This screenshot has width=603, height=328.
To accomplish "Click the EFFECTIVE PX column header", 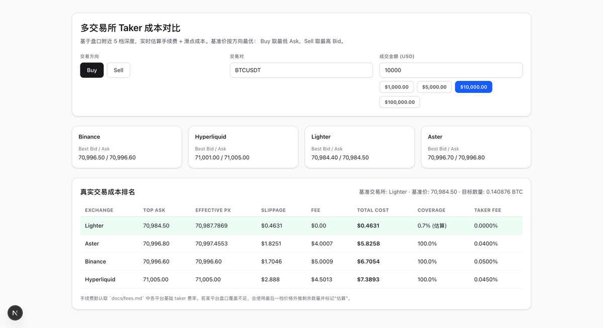I will coord(213,210).
